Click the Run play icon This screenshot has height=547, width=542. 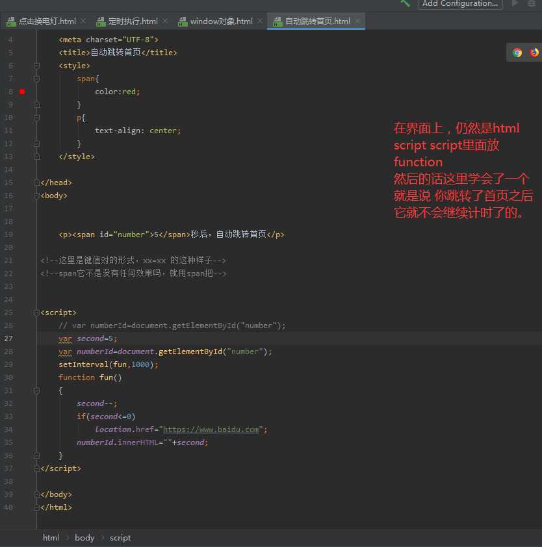tap(515, 3)
